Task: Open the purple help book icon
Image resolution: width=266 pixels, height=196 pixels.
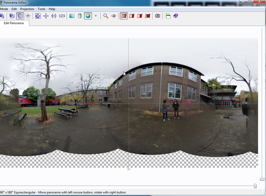Action: (x=176, y=16)
